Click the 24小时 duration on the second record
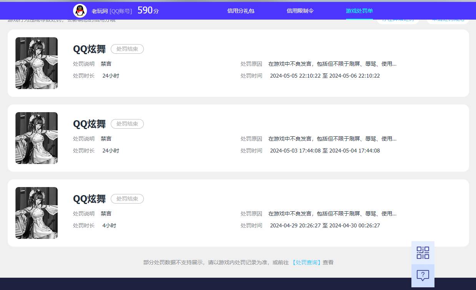476x290 pixels. pos(110,151)
